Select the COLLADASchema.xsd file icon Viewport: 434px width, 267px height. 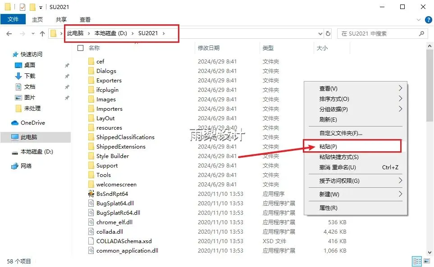pyautogui.click(x=91, y=241)
